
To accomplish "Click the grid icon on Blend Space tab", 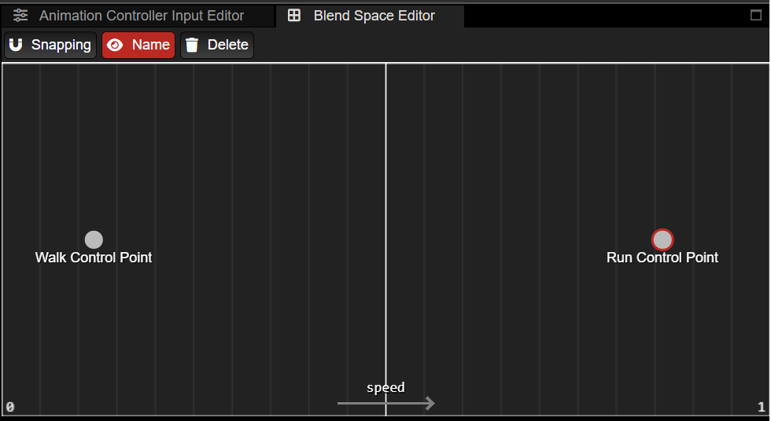I will point(294,16).
